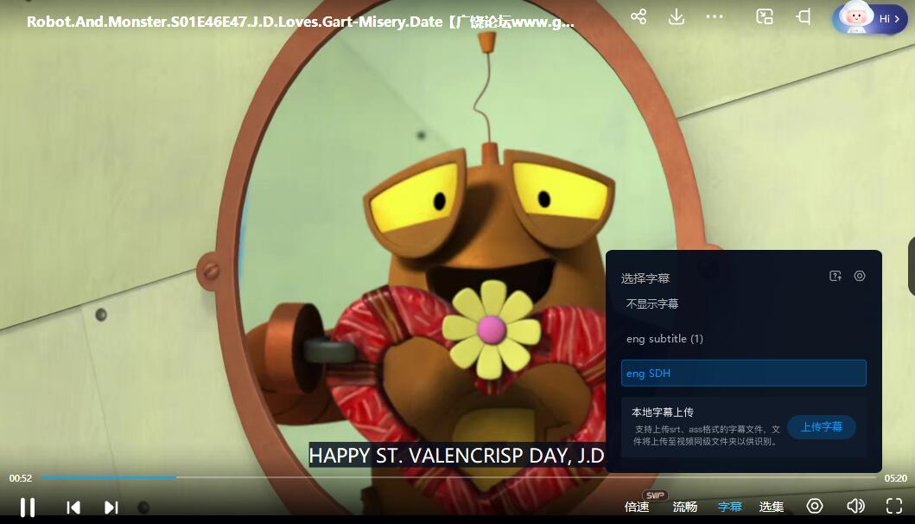The width and height of the screenshot is (915, 524).
Task: Click the share icon at top
Action: click(639, 16)
